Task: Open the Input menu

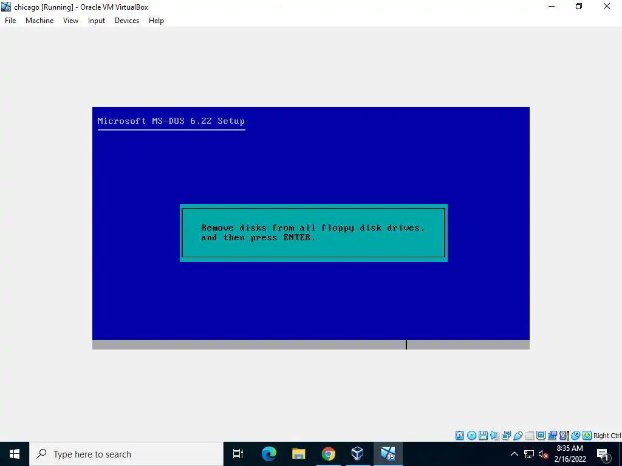Action: pyautogui.click(x=97, y=21)
